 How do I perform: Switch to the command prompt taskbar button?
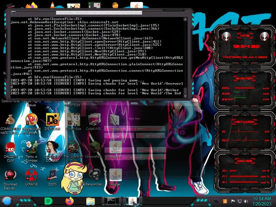point(111,201)
